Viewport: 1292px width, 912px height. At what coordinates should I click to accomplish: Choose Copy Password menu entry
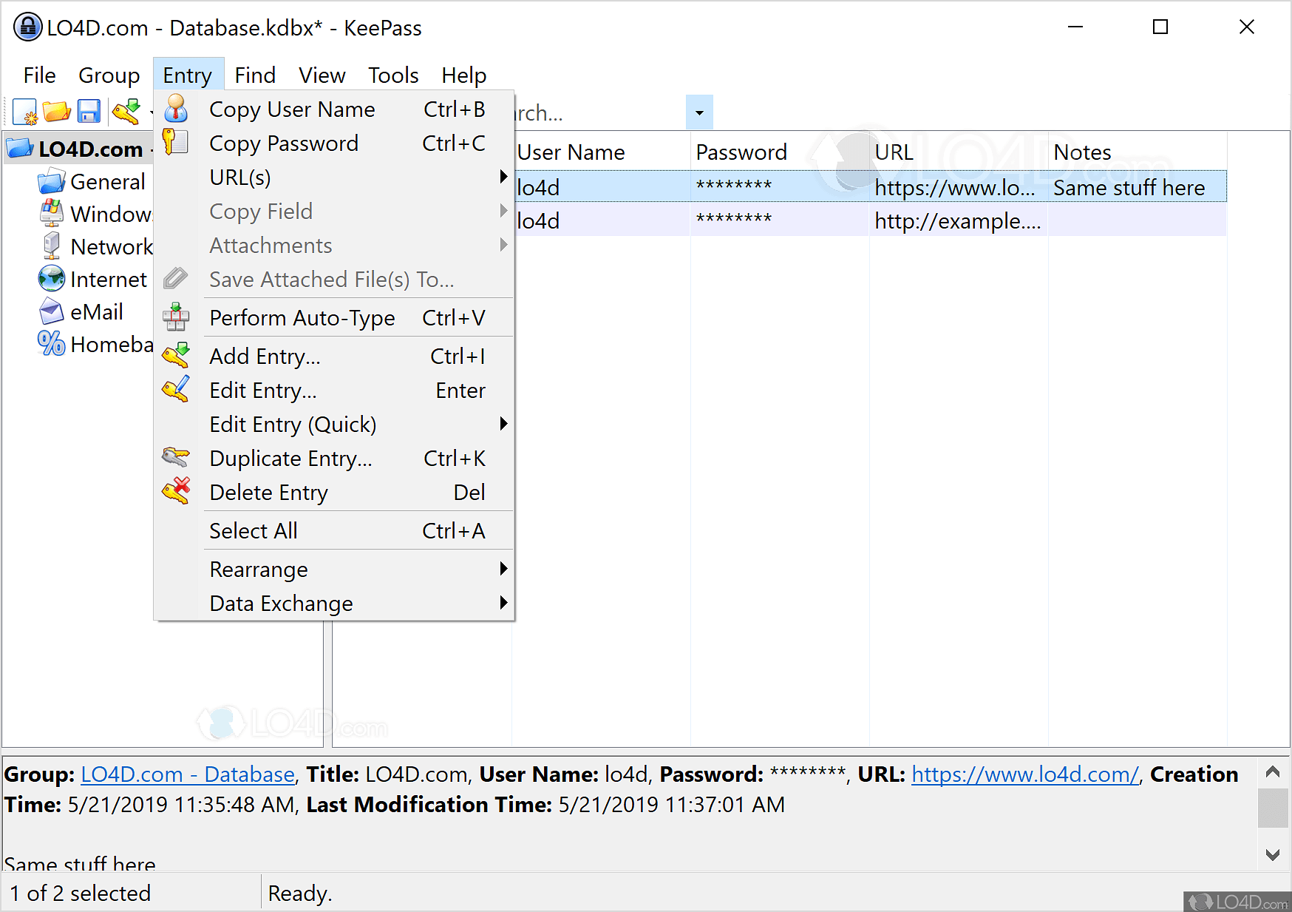334,143
